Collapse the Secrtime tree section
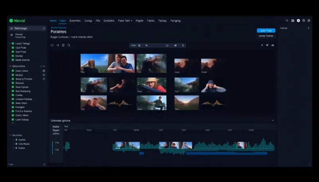319x182 pixels. (10, 135)
